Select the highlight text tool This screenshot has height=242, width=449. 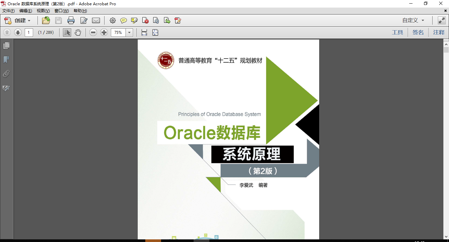pos(134,20)
